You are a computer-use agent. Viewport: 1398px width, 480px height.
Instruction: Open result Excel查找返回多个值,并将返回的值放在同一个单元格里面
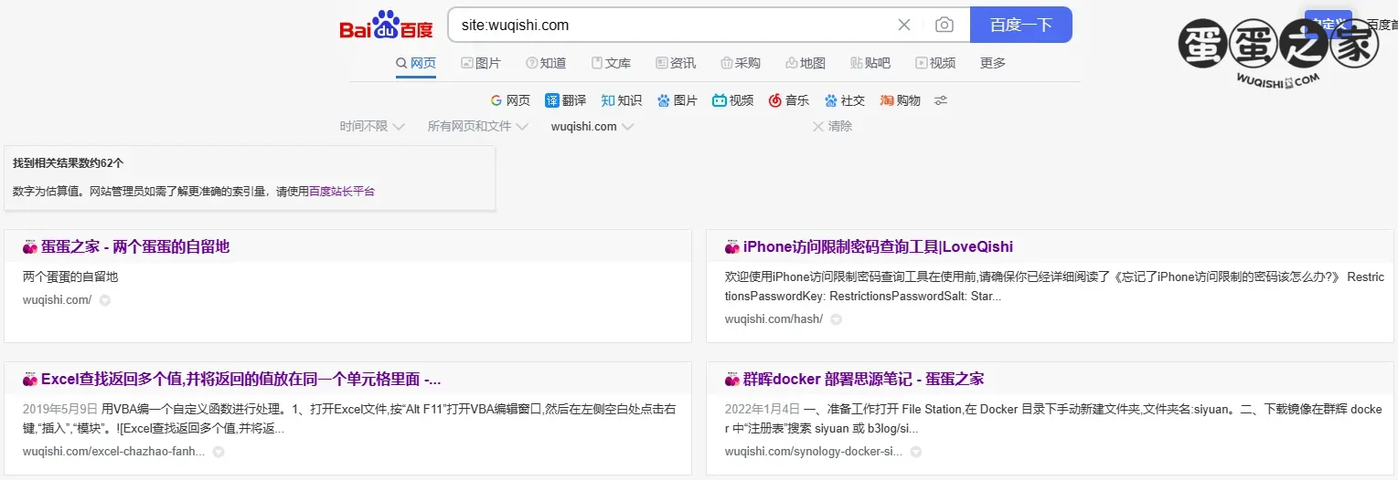click(x=241, y=380)
